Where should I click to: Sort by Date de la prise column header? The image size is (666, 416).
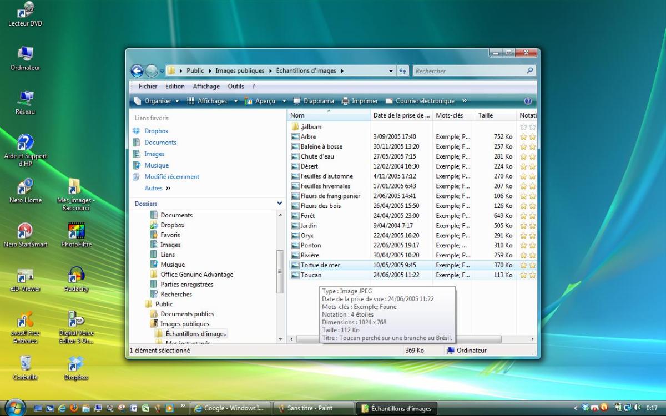coord(401,115)
